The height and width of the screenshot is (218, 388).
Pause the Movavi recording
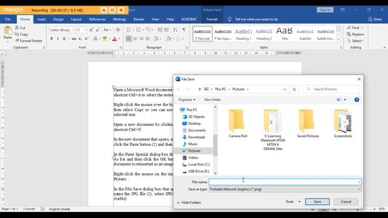[112, 10]
